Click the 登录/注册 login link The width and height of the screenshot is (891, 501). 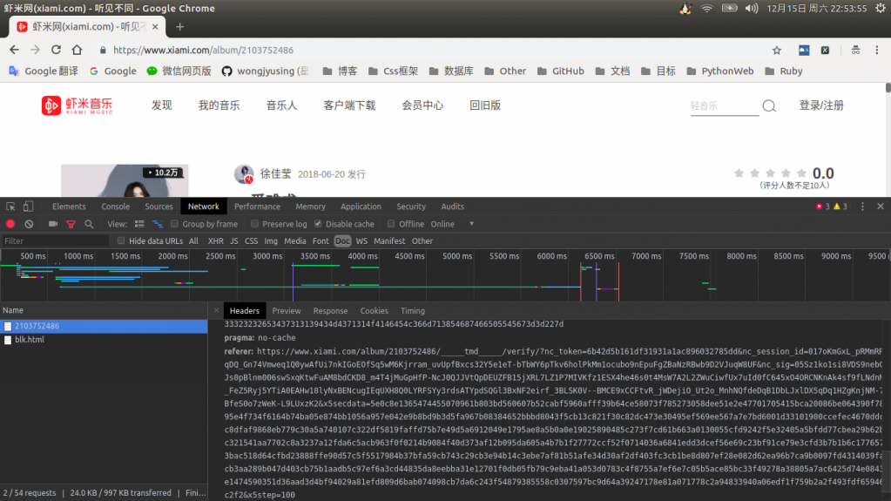point(821,105)
